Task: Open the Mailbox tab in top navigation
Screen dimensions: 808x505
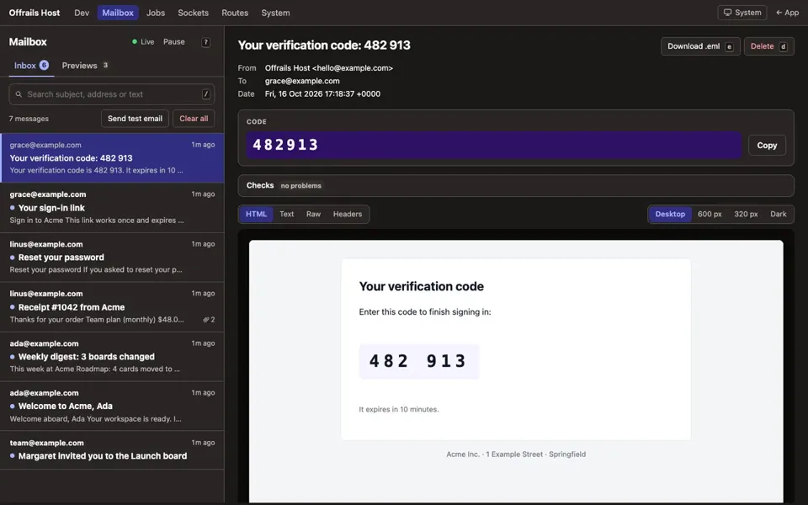Action: pyautogui.click(x=118, y=13)
